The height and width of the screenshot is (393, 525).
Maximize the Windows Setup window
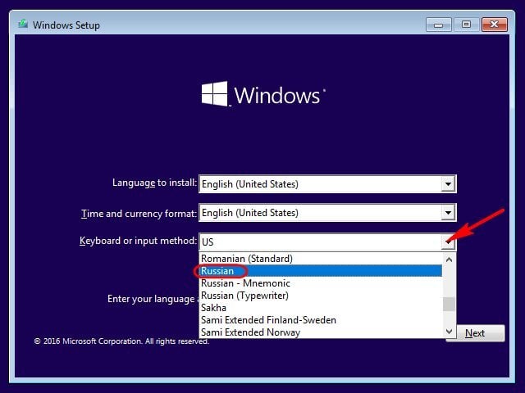(466, 25)
